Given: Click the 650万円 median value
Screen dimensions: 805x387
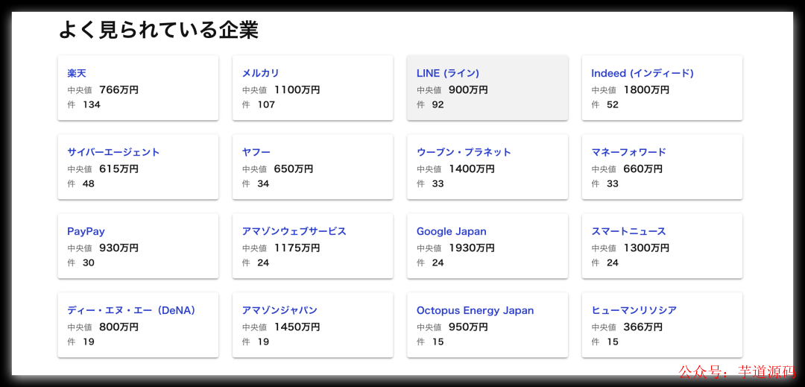Looking at the screenshot, I should click(x=294, y=169).
